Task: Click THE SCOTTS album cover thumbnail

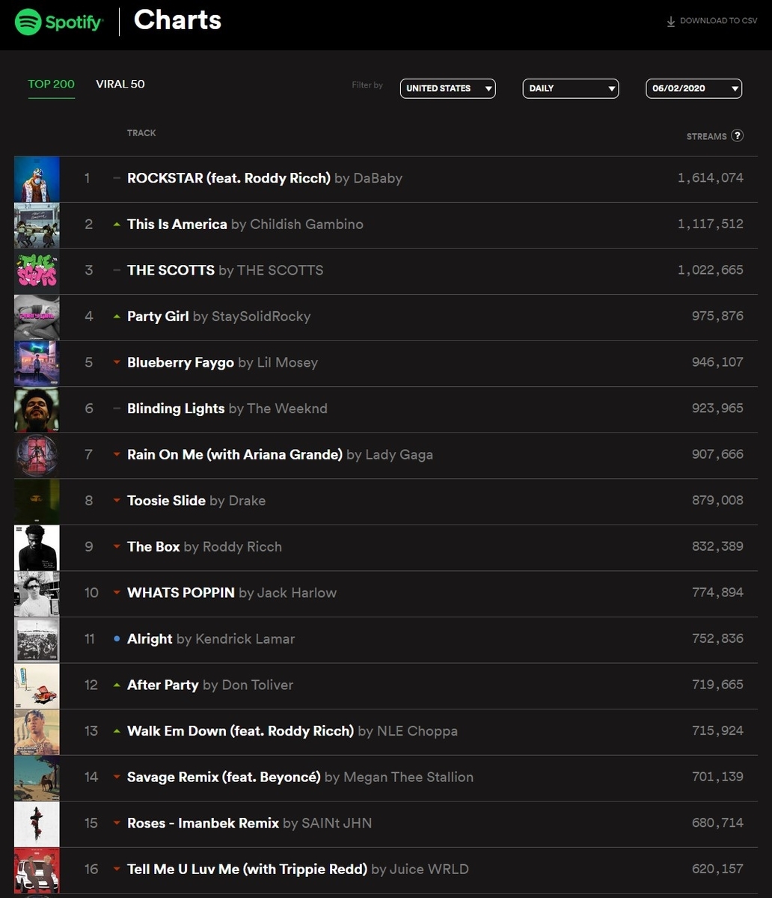Action: coord(37,271)
